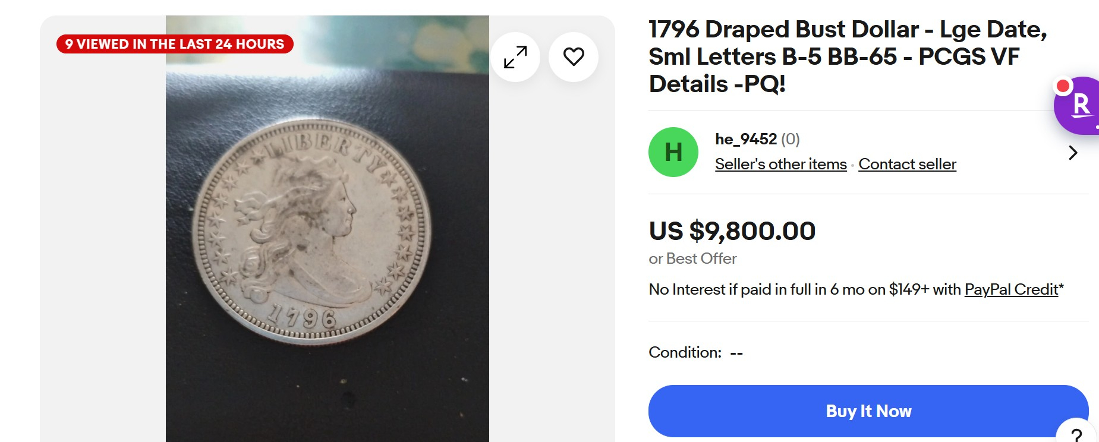Add item to watchlist with heart icon

coord(574,57)
